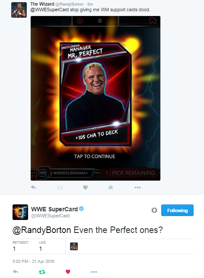
Task: View the avatar of user who liked
Action: tap(74, 246)
